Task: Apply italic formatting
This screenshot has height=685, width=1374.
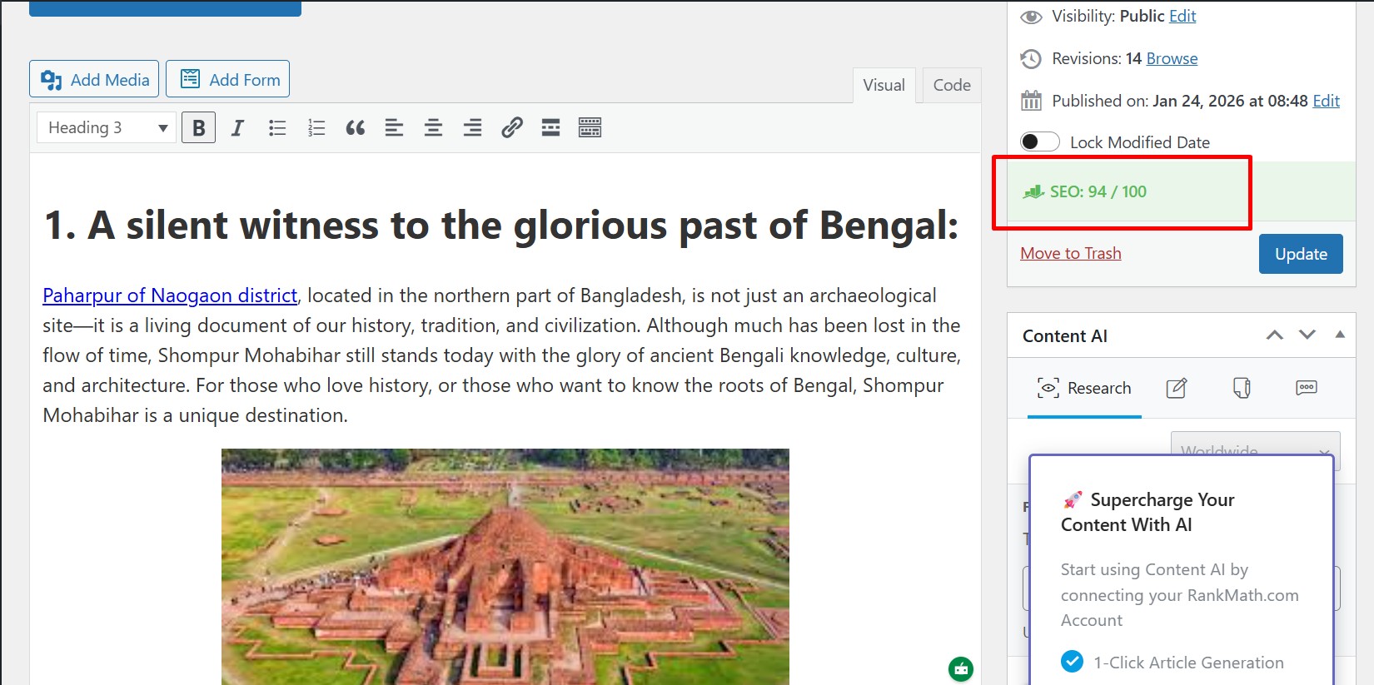Action: coord(237,128)
